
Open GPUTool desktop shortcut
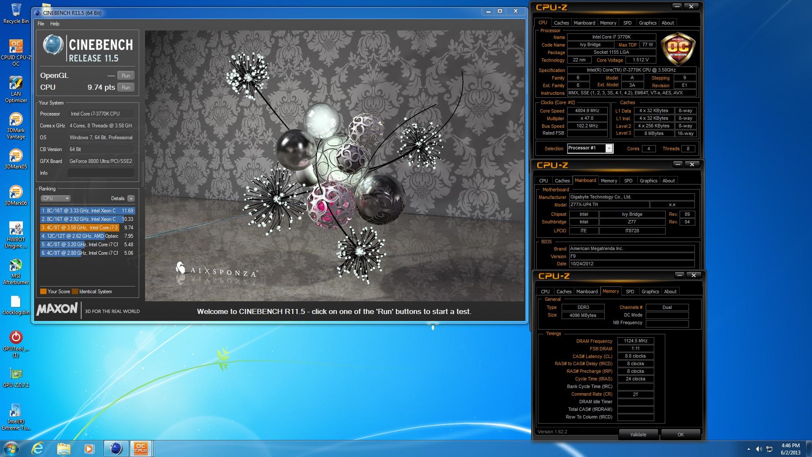click(16, 344)
